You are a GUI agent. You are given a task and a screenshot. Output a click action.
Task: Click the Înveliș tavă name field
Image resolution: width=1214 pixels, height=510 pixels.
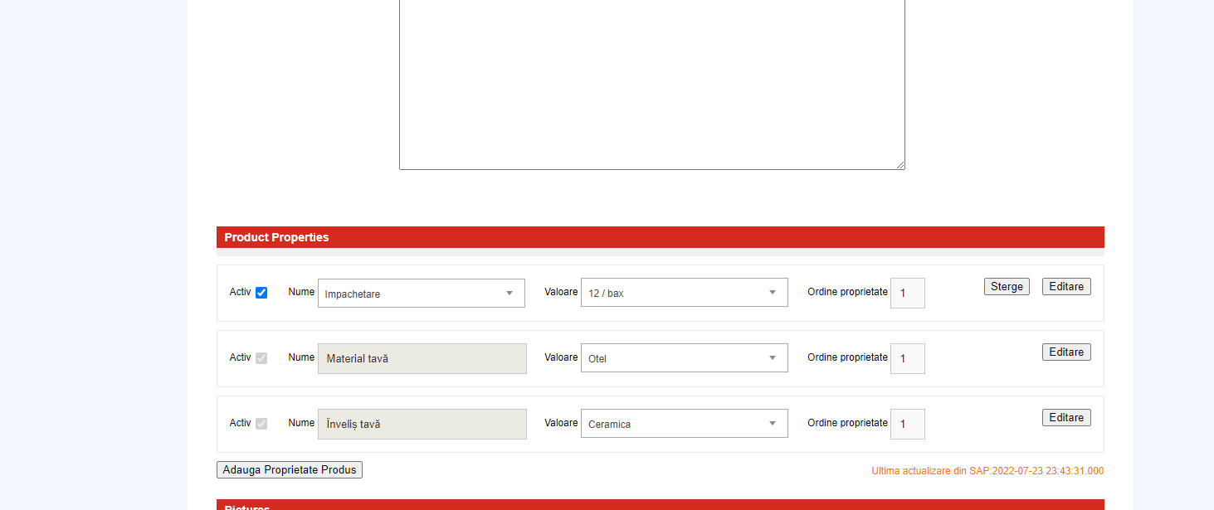pos(422,424)
